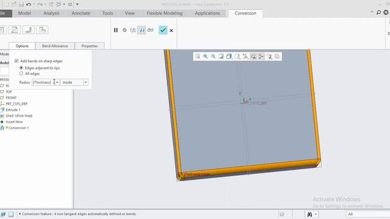
Task: Select the Edge Bend conversion icon
Action: coord(29,30)
